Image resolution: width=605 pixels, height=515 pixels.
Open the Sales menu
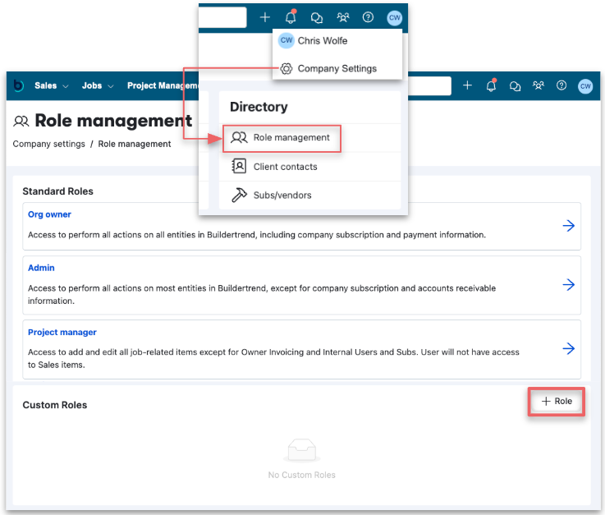(45, 85)
